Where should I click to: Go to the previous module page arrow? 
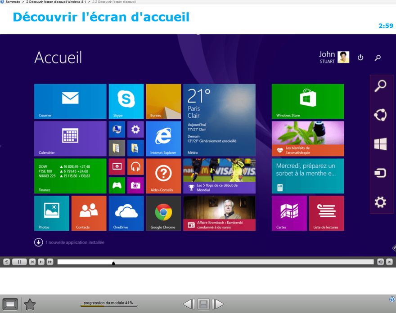(189, 304)
